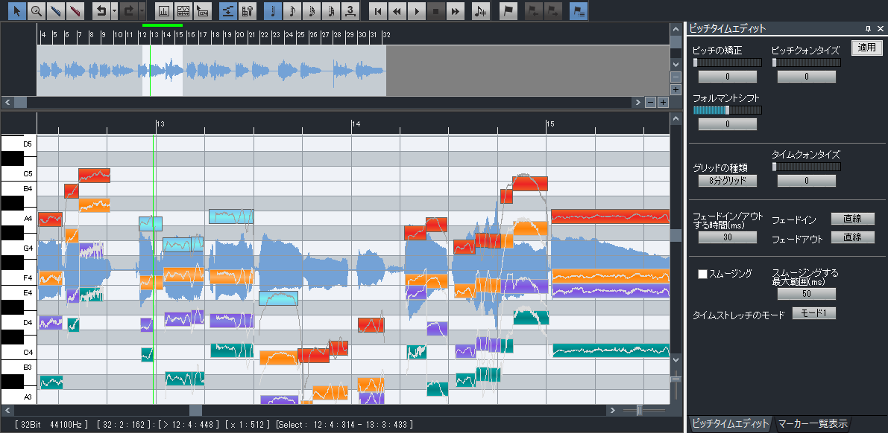Image resolution: width=888 pixels, height=433 pixels.
Task: Open the 8分グリッド grid type selector
Action: [727, 181]
